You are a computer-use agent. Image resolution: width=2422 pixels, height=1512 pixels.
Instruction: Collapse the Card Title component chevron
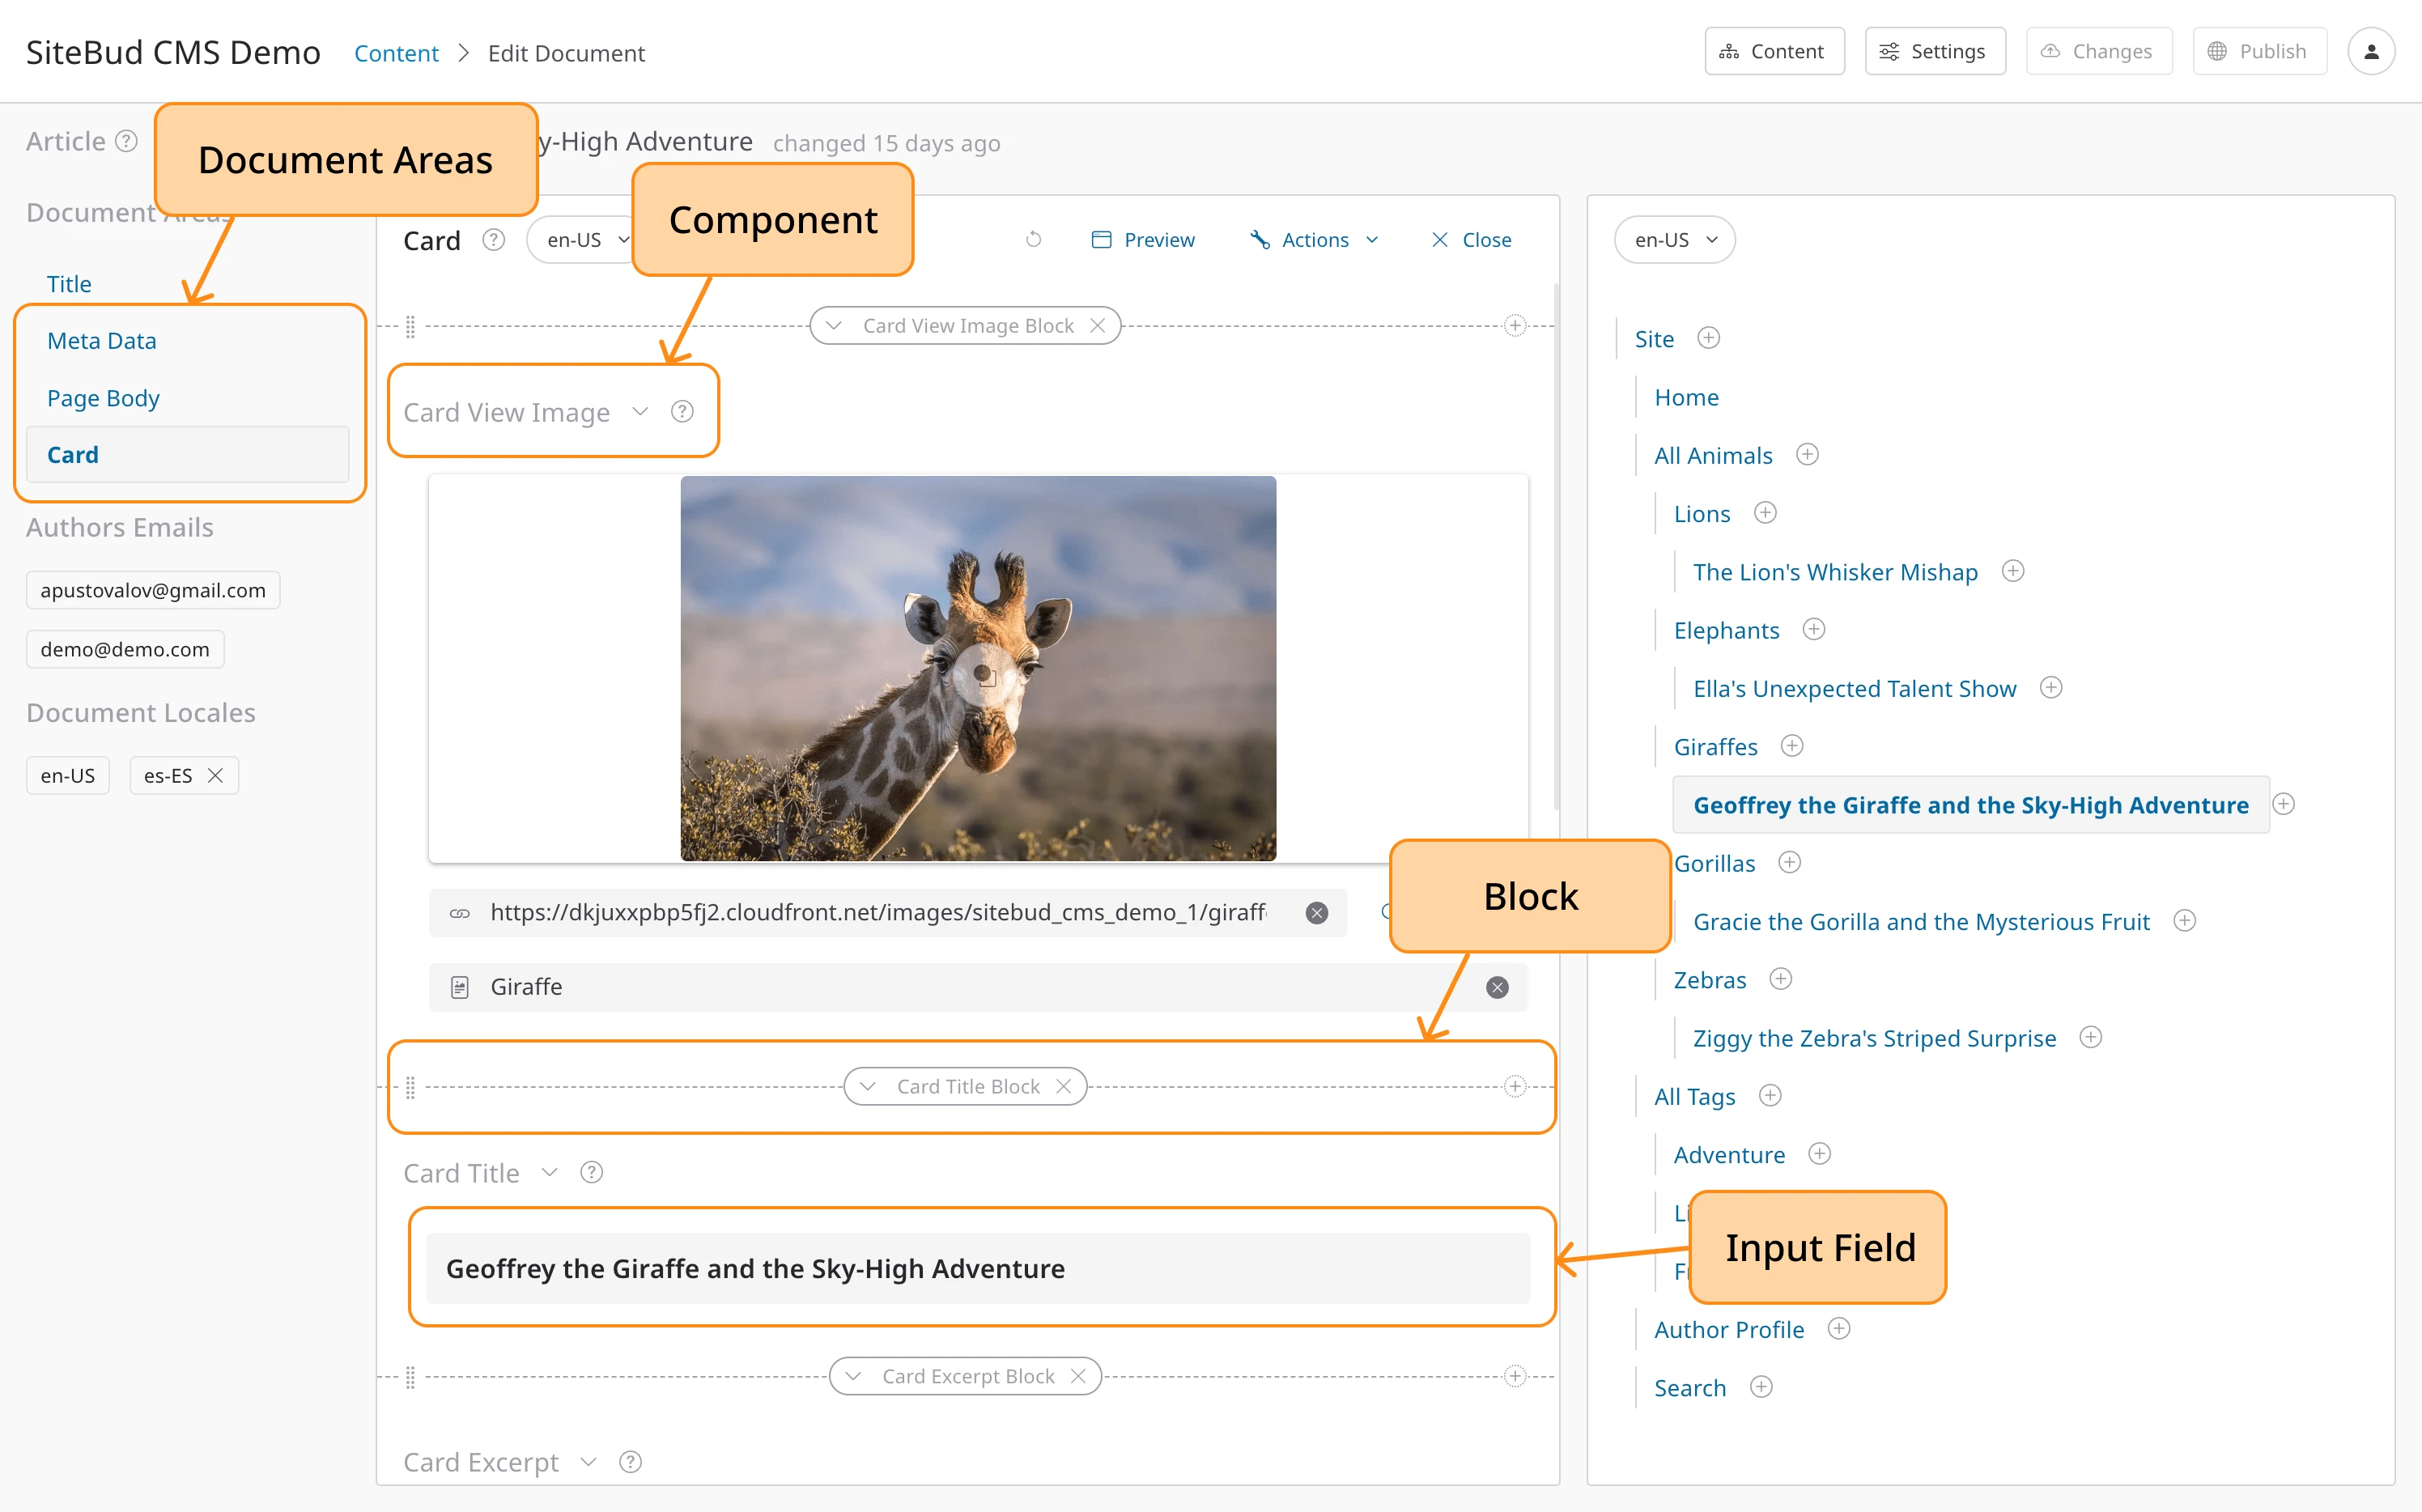pos(549,1173)
